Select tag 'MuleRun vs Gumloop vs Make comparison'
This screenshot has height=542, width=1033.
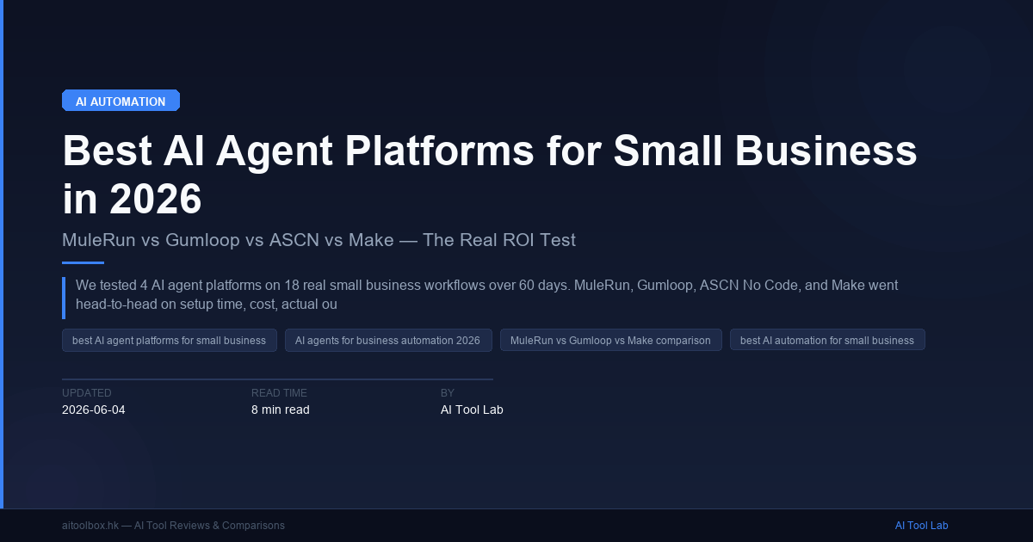tap(610, 340)
